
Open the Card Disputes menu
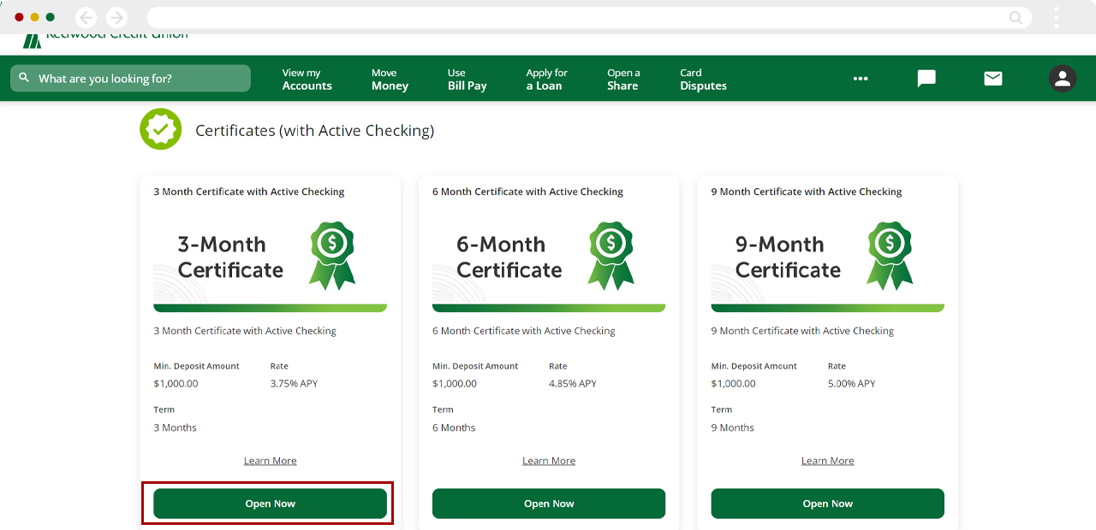coord(703,79)
